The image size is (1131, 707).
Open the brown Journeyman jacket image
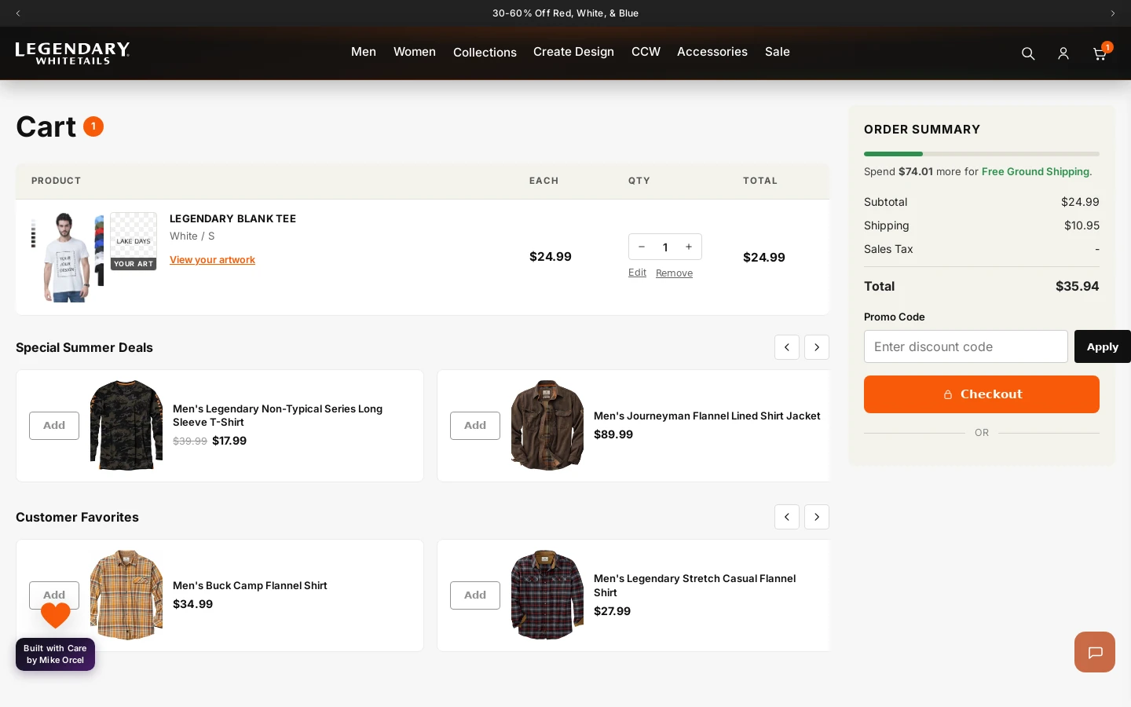[547, 426]
